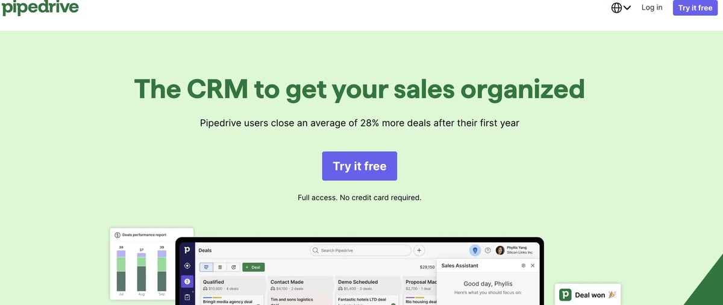Close the Sales Assistant panel
723x305 pixels.
click(x=533, y=265)
